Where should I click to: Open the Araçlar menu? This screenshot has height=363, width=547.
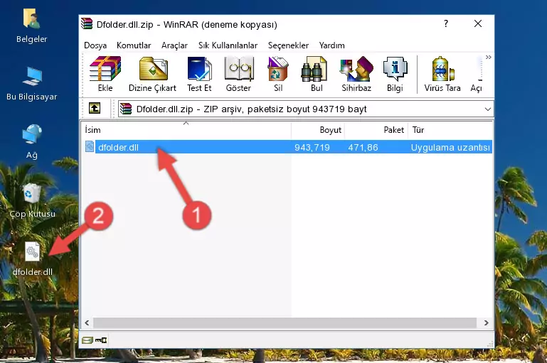click(174, 45)
